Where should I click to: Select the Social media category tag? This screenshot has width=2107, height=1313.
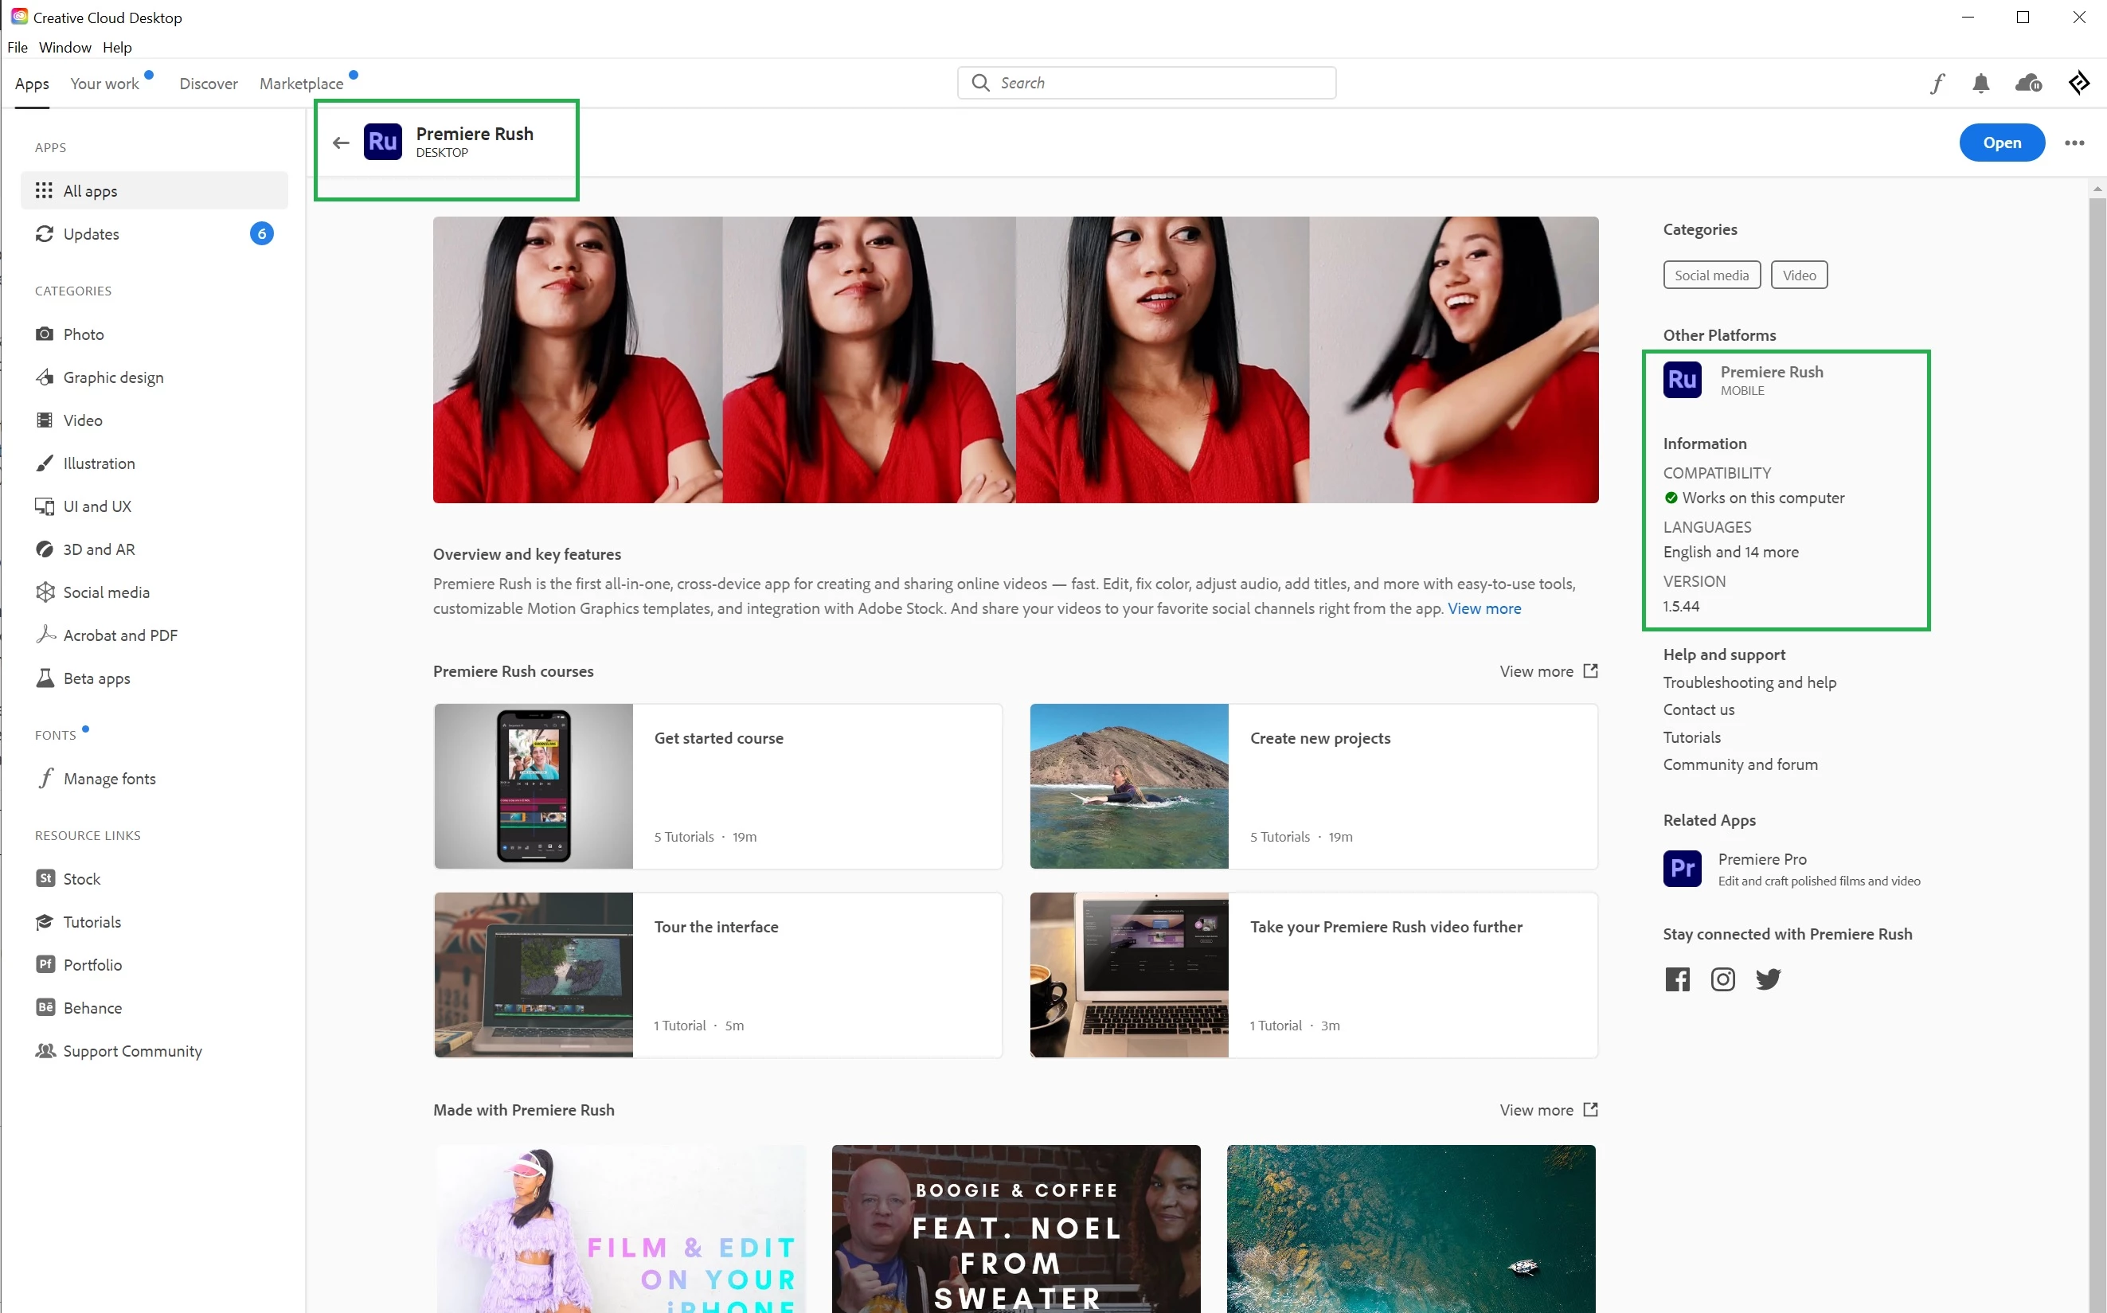[1711, 275]
